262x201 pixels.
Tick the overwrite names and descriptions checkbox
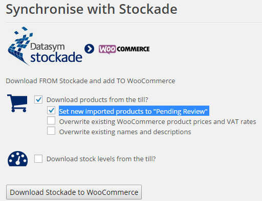point(51,131)
